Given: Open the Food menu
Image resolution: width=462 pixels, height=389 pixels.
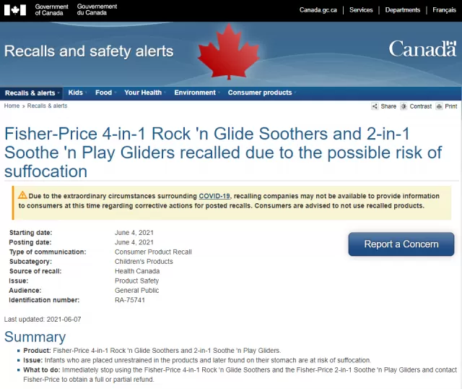Looking at the screenshot, I should tap(105, 93).
